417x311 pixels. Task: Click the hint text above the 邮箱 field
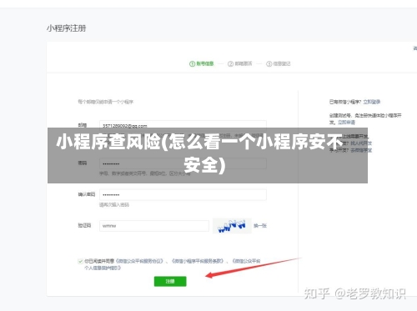[x=106, y=102]
